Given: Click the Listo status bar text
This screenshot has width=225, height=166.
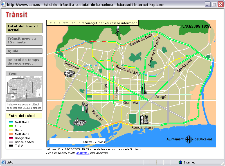Looking at the screenshot, I should point(10,162).
